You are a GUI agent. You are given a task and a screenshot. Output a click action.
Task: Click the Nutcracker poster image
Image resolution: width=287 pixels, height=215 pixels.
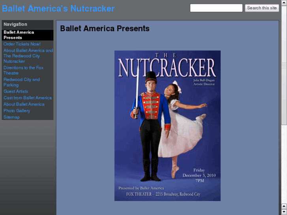coord(167,126)
